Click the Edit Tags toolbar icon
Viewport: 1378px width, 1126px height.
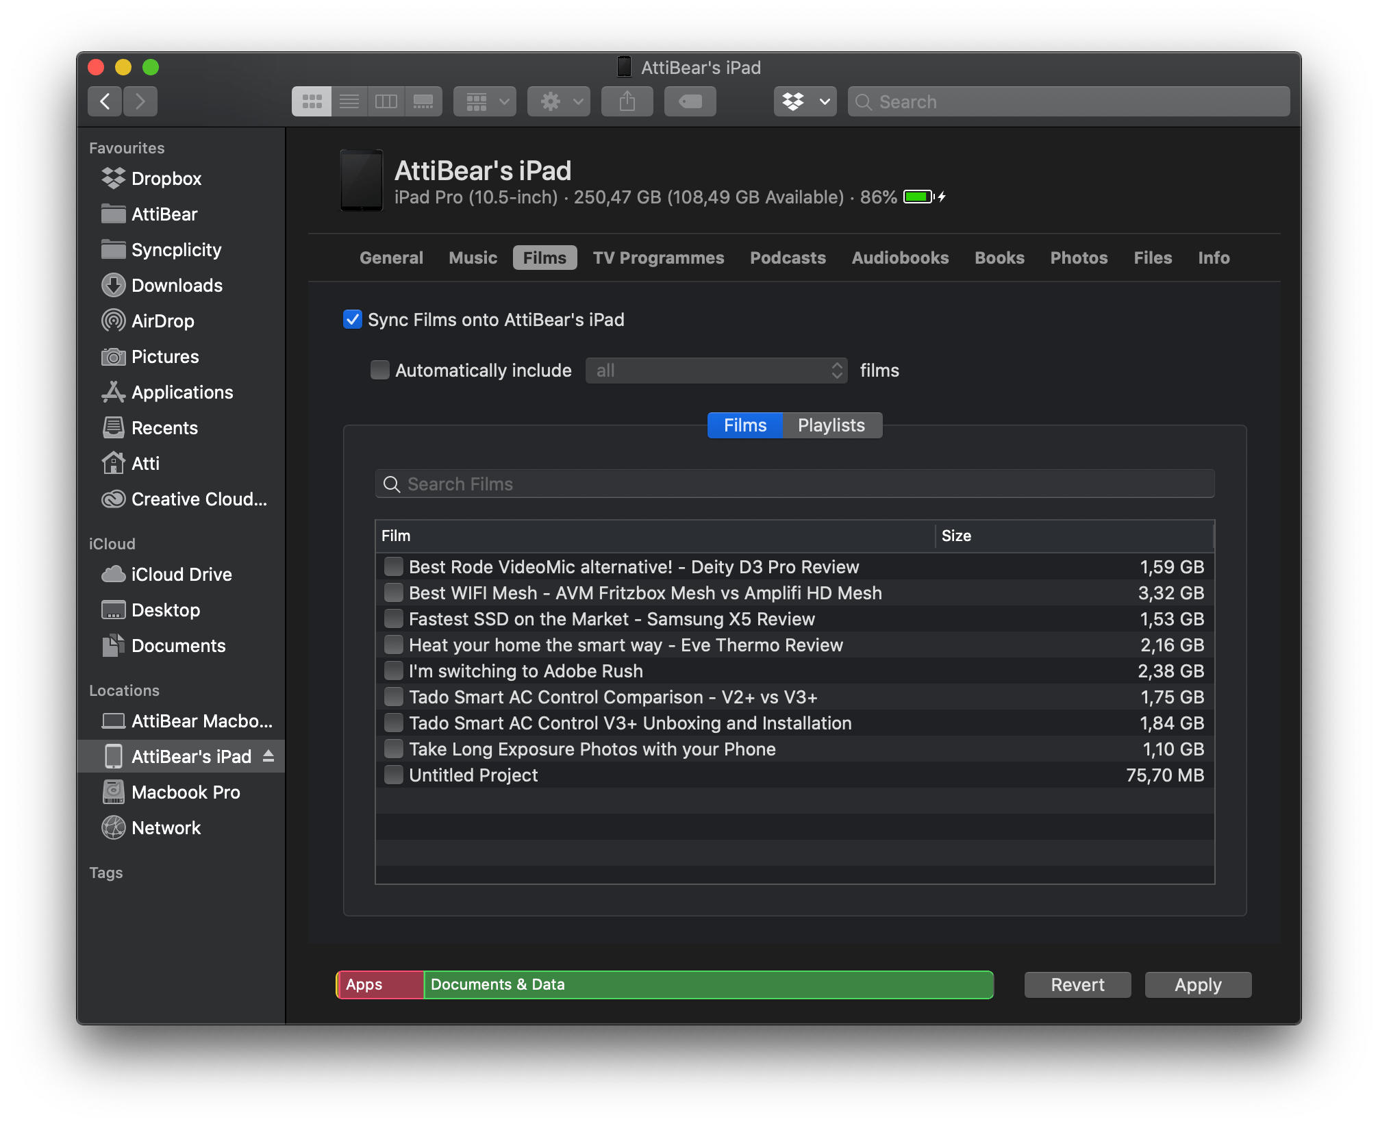point(690,101)
